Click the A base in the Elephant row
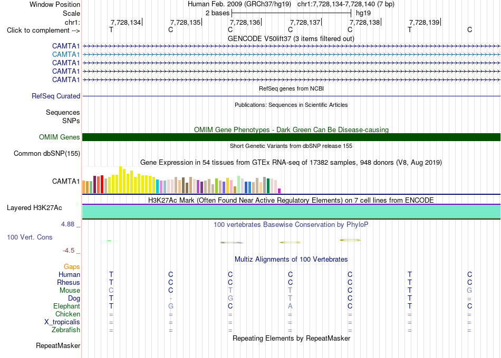Screen dimensions: 501x358 coord(290,306)
